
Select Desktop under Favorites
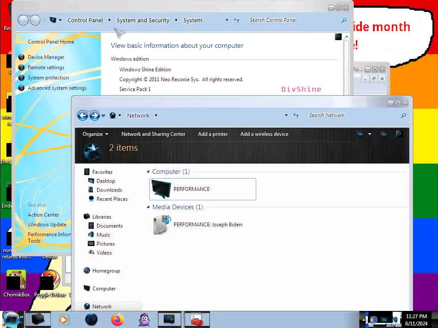[x=106, y=181]
